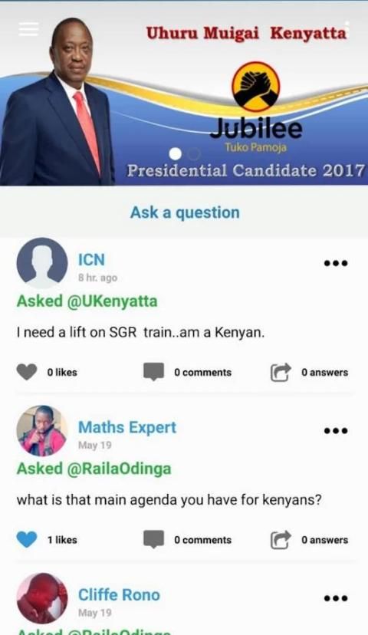Switch to the second banner carousel dot
The width and height of the screenshot is (368, 635).
pyautogui.click(x=194, y=154)
